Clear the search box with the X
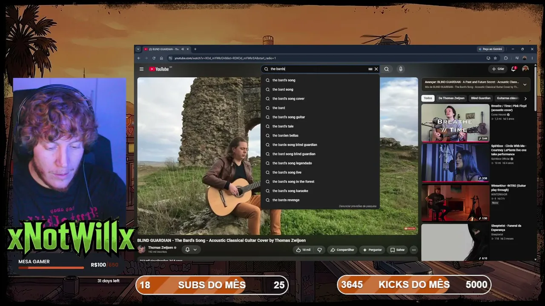Screen dimensions: 545x306 [x=376, y=69]
